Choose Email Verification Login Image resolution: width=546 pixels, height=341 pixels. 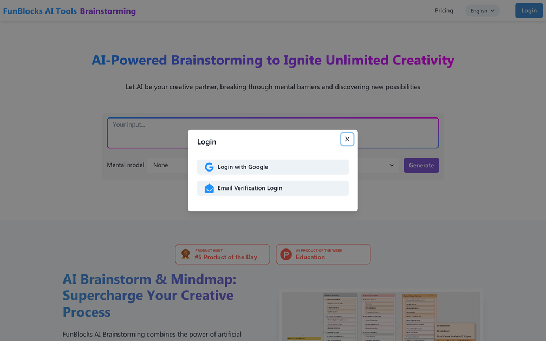(272, 188)
